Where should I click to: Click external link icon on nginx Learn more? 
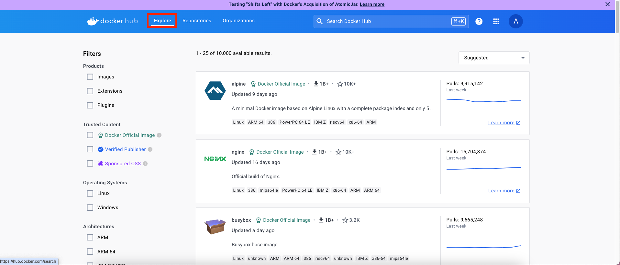518,191
